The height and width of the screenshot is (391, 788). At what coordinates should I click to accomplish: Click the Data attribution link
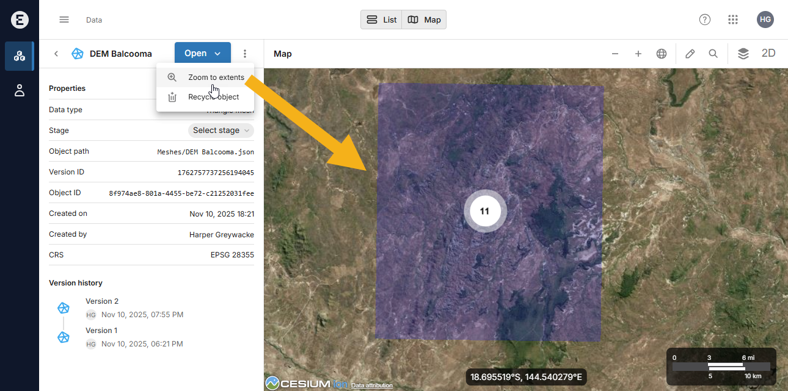coord(371,386)
